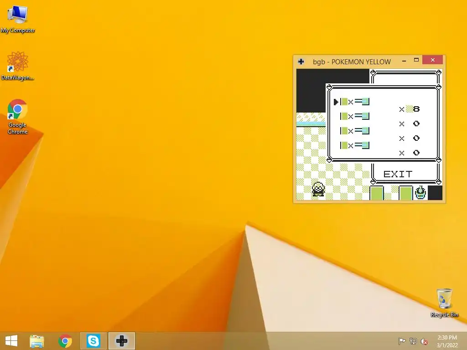Image resolution: width=467 pixels, height=350 pixels.
Task: Select the first glitched item in the game menu
Action: (354, 102)
